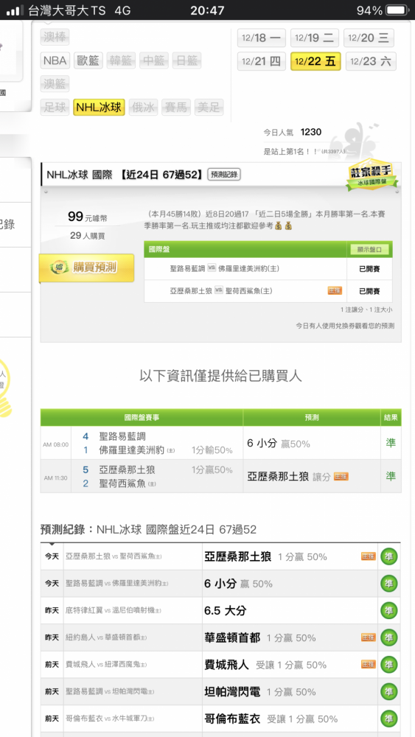Select the 俄冰 sport filter
This screenshot has width=415, height=737.
(x=143, y=107)
